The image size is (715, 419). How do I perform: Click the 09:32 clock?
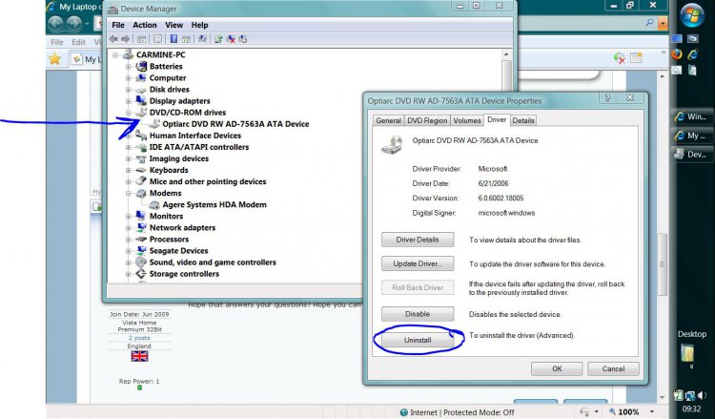691,409
